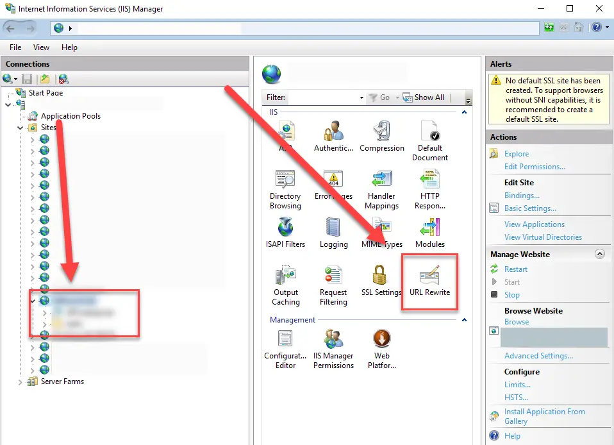Click the Forward navigation arrow

tap(30, 28)
